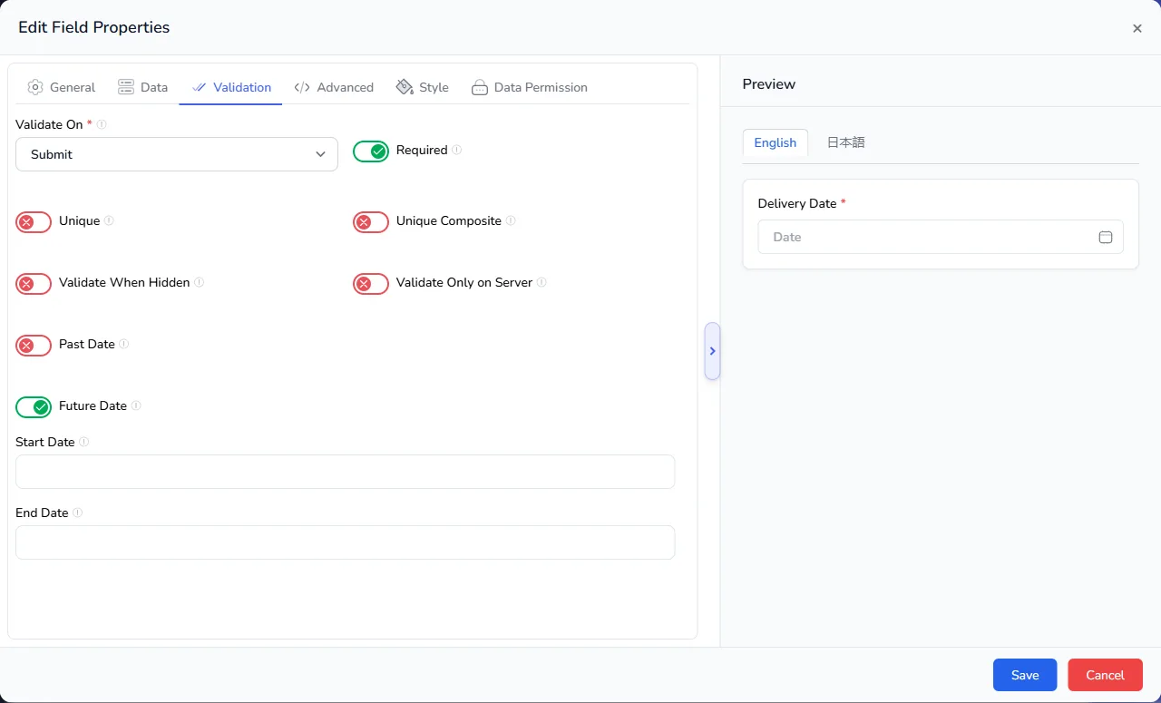Click the info icon beside Past Date
Image resolution: width=1161 pixels, height=703 pixels.
(x=124, y=344)
